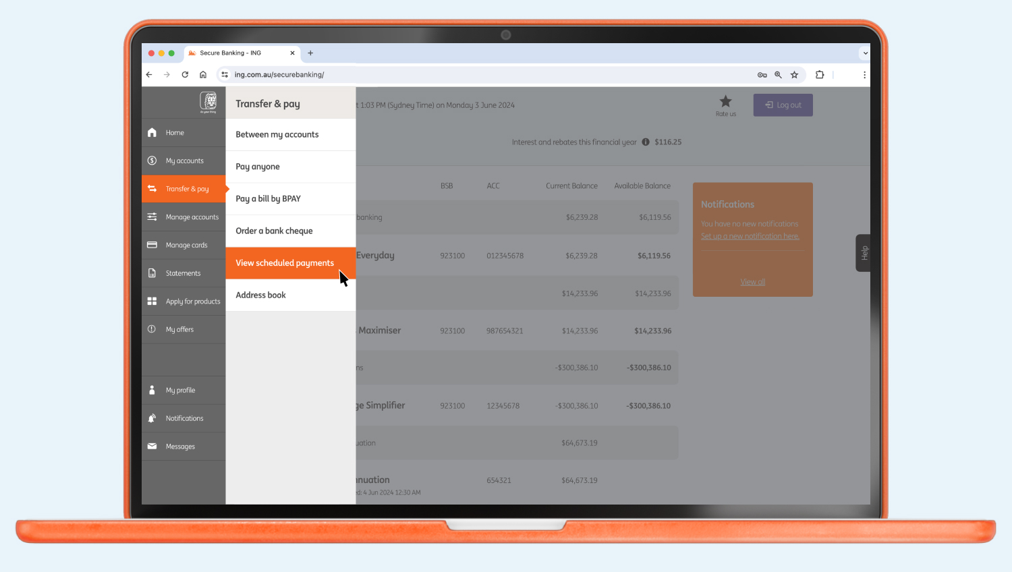The height and width of the screenshot is (572, 1012).
Task: Expand the chevron at the browser's top right
Action: point(865,53)
